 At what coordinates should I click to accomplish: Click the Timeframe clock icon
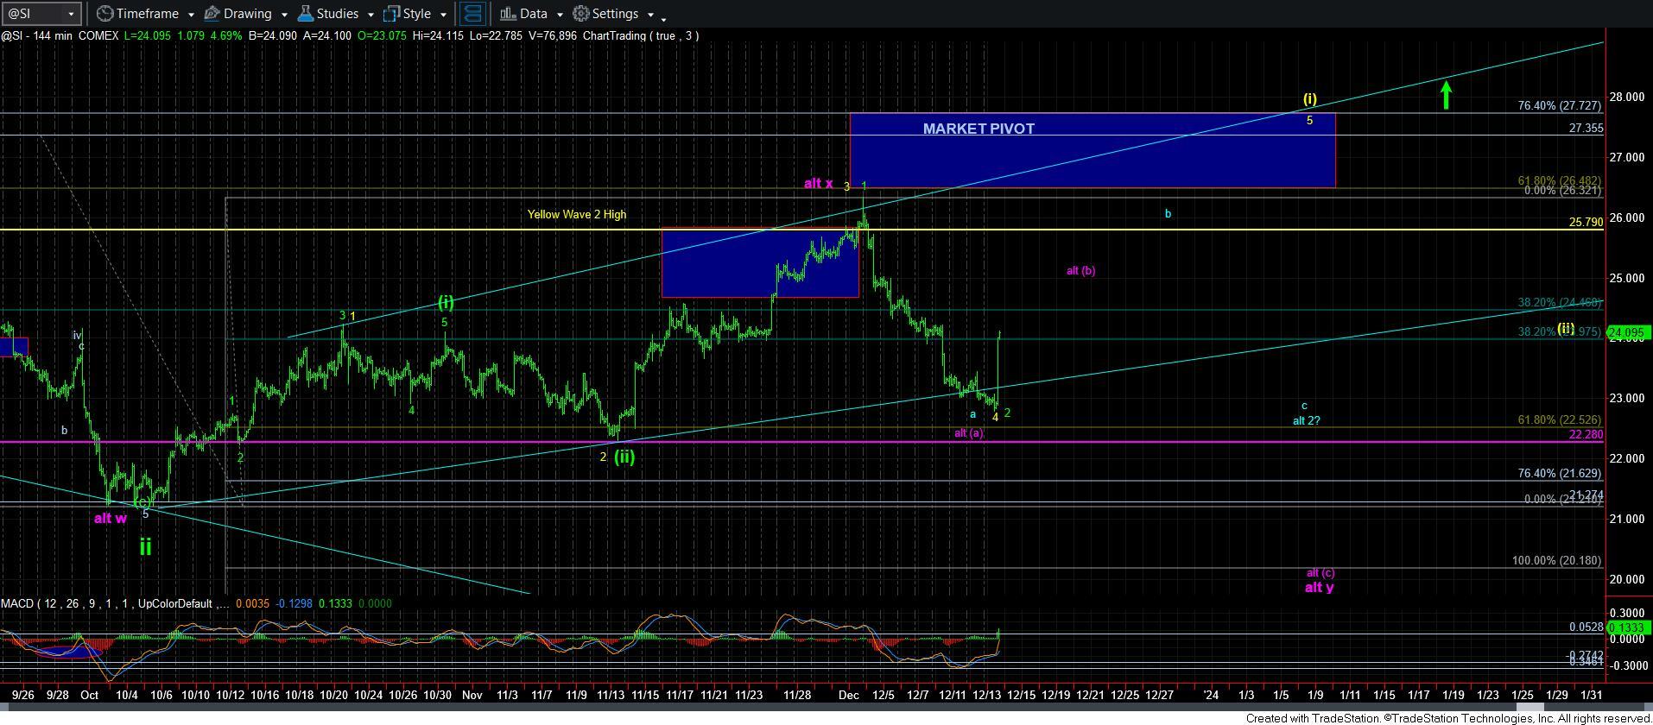point(104,14)
